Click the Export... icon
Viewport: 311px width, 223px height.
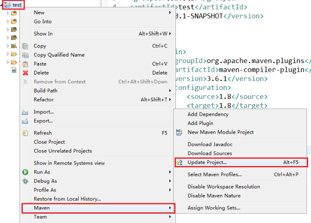tap(25, 121)
